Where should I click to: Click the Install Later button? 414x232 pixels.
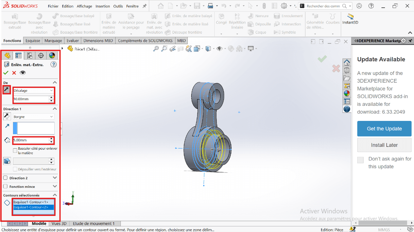384,145
